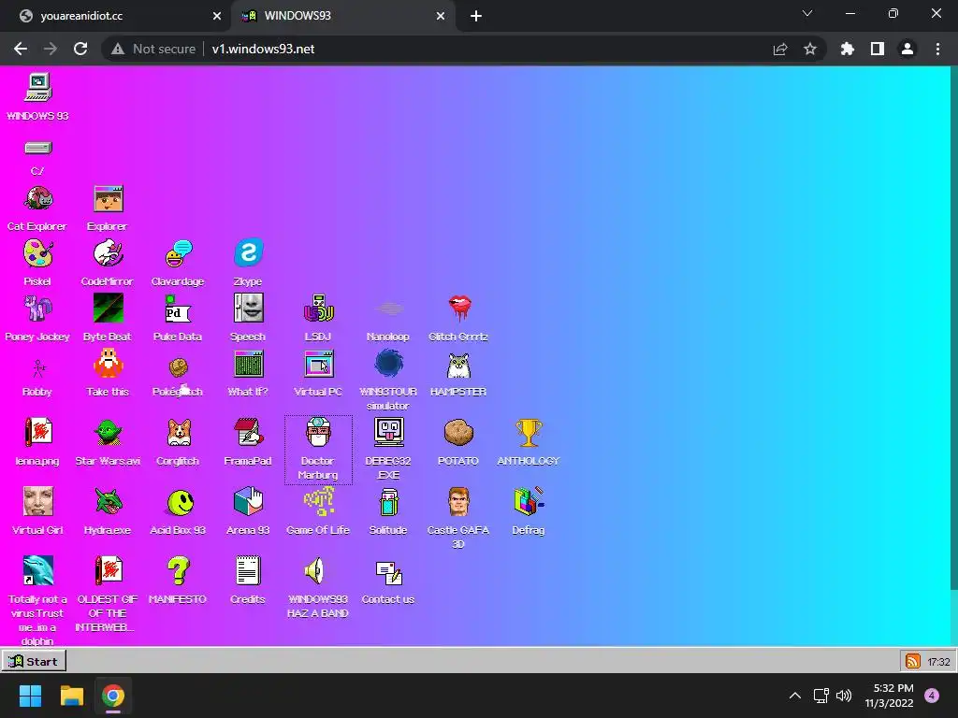Screen dimensions: 958x718
Task: Run Hydra.exe
Action: pos(109,502)
